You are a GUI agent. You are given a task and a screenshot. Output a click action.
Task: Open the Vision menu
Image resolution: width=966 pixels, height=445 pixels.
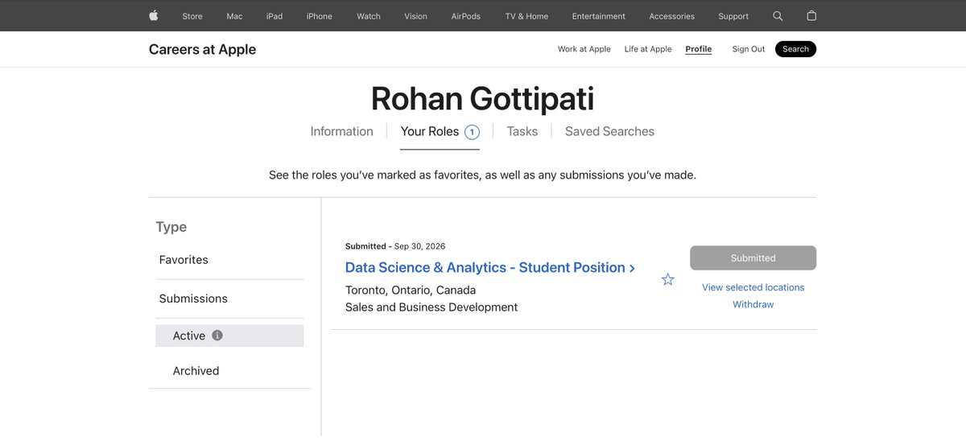click(416, 16)
